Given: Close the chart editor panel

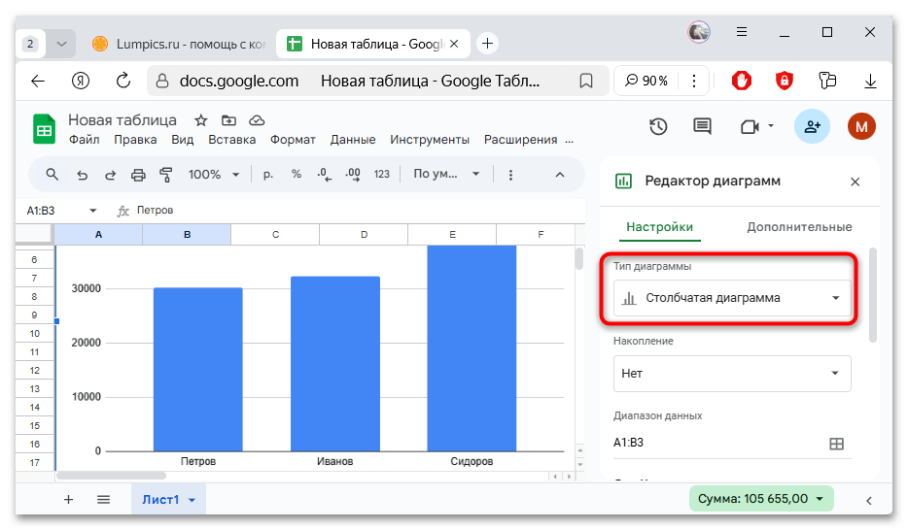Looking at the screenshot, I should 855,182.
